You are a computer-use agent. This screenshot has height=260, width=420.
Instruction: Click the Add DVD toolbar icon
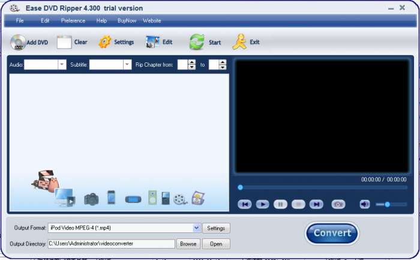(19, 43)
